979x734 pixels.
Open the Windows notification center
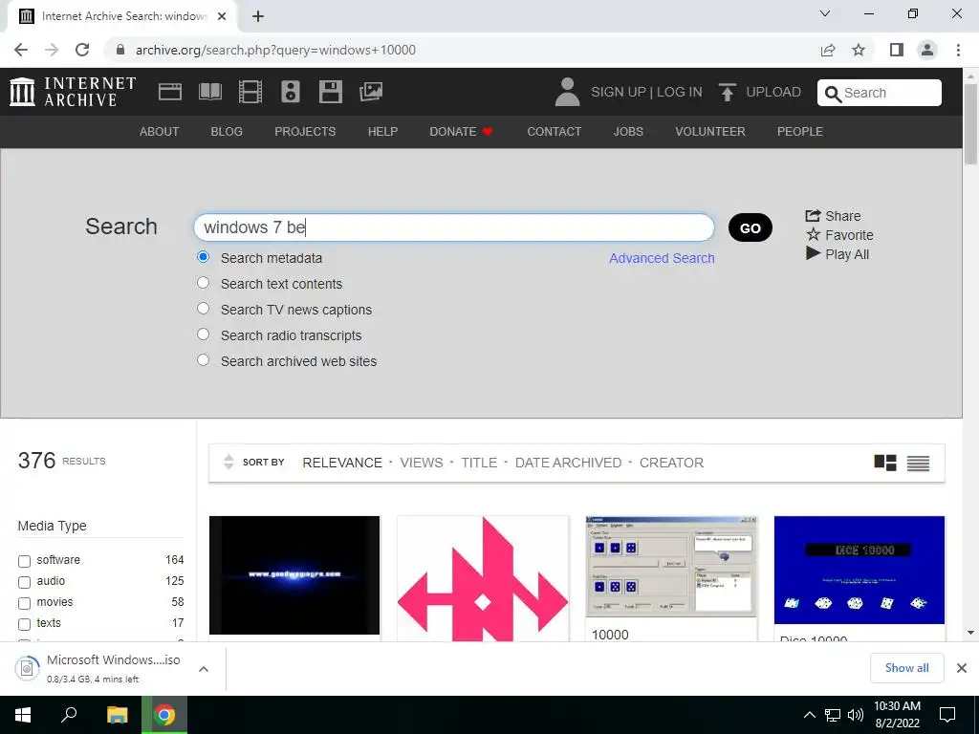[947, 715]
